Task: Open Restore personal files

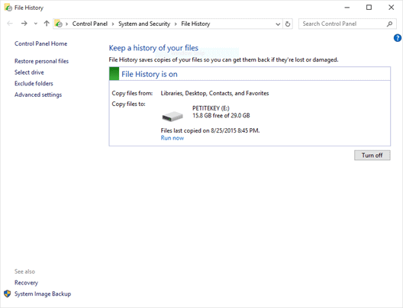Action: (x=41, y=61)
